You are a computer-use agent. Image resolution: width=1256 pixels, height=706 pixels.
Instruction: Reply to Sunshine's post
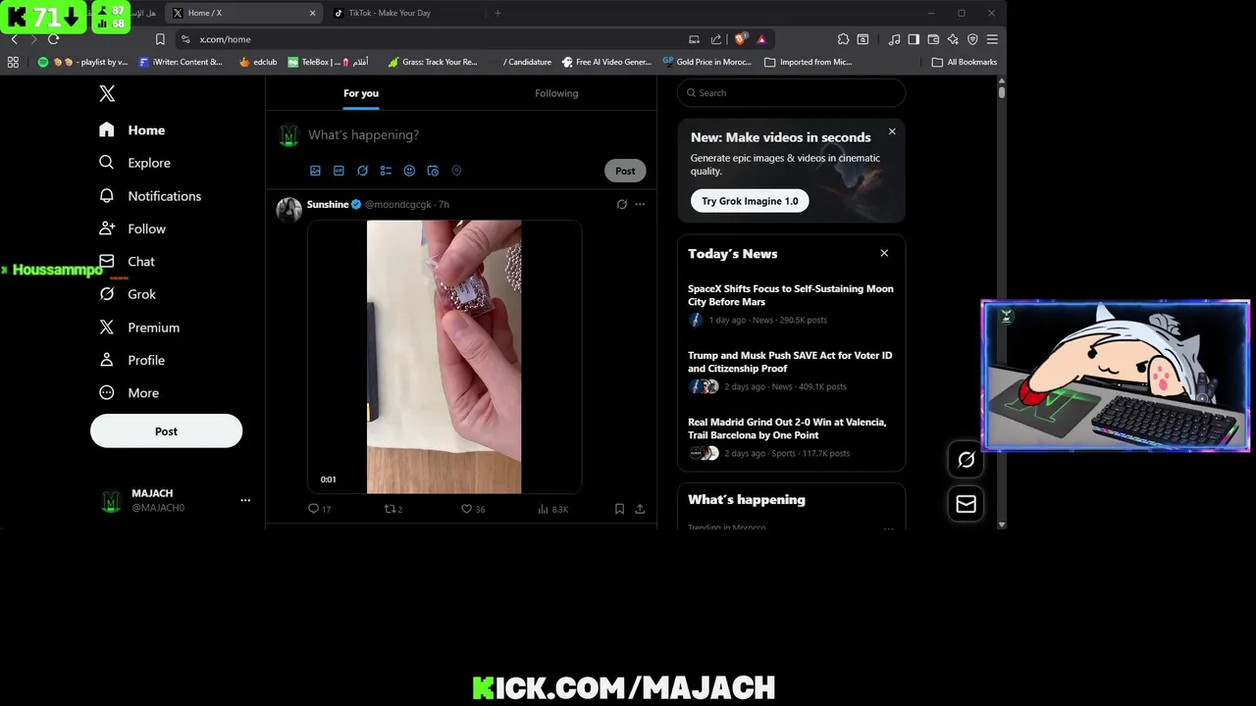[x=319, y=509]
